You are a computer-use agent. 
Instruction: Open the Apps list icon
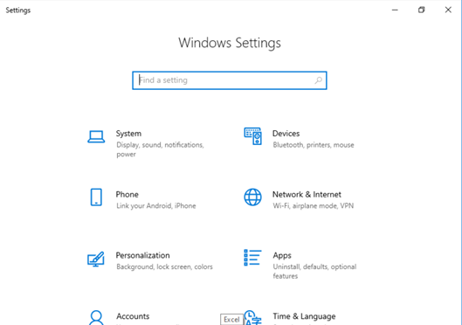252,258
